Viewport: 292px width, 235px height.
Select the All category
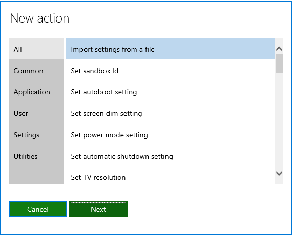click(x=36, y=49)
